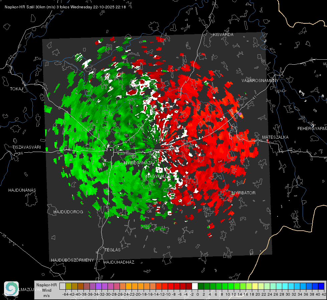Screen dimensions: 327x300
Task: Click the deep blue legend swatch near 42
Action: tap(321, 286)
